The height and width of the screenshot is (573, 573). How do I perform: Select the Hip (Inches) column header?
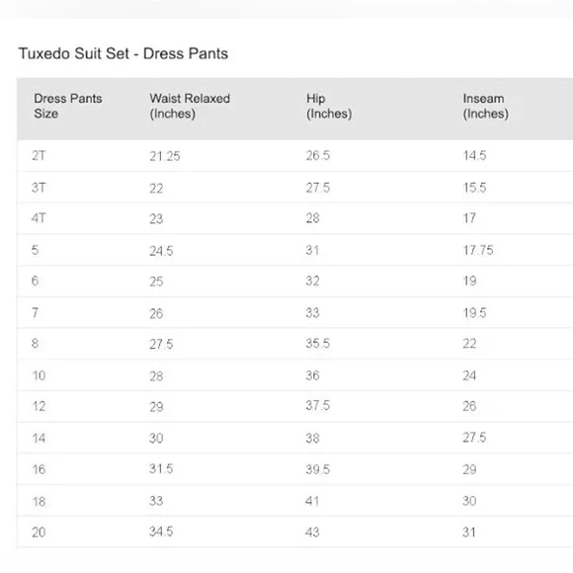(x=329, y=106)
